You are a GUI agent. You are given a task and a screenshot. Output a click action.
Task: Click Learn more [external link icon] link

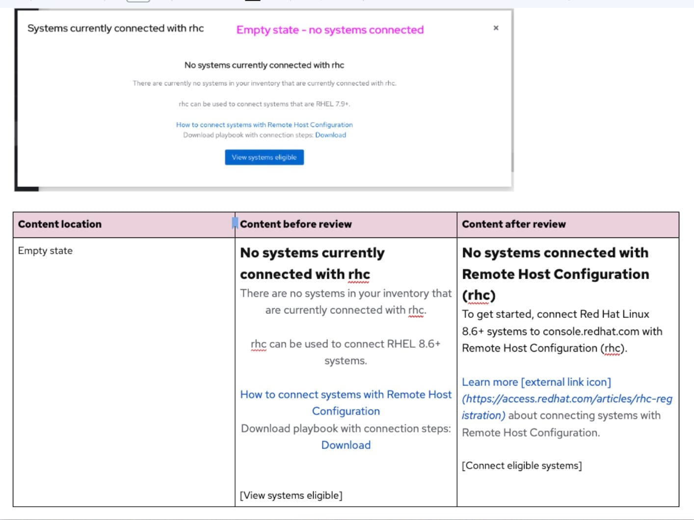(x=536, y=382)
